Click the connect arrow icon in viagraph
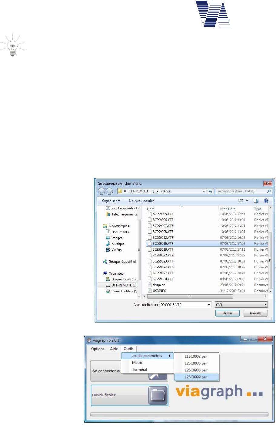The image size is (276, 440). click(158, 377)
